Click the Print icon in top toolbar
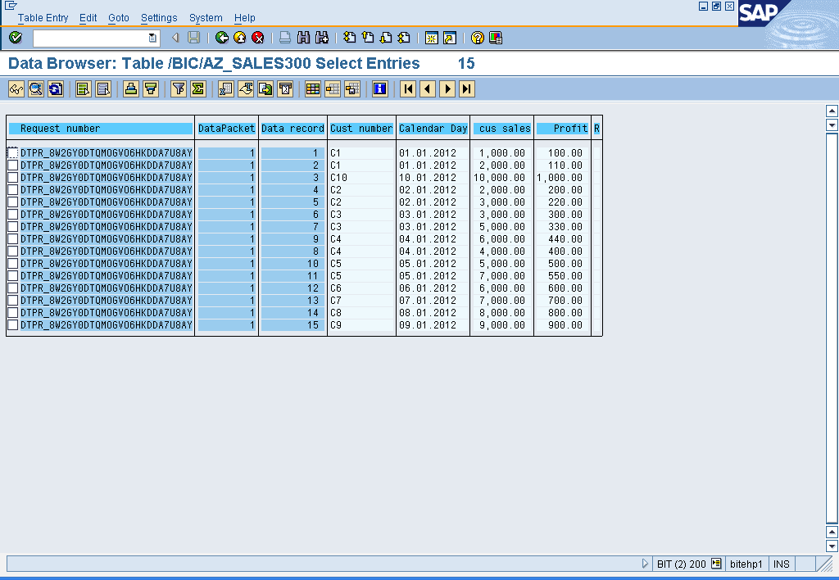The image size is (839, 580). pyautogui.click(x=285, y=38)
